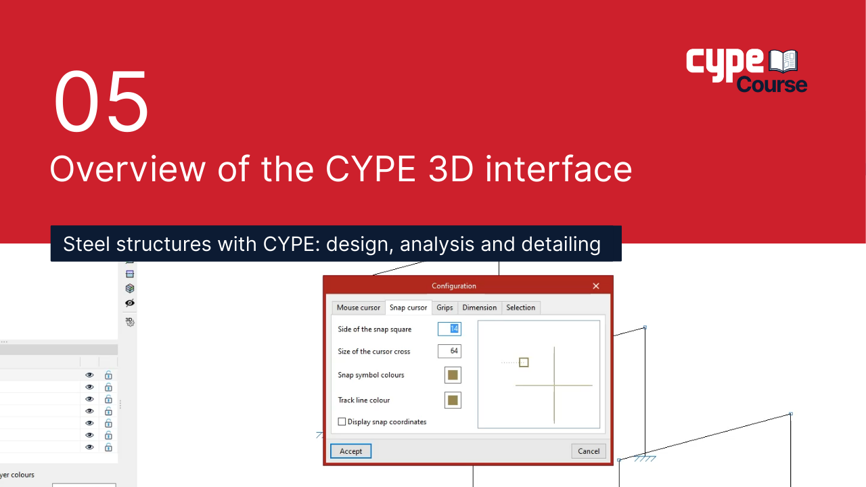Image resolution: width=866 pixels, height=487 pixels.
Task: Click the crossed-out eye hide icon
Action: (x=130, y=303)
